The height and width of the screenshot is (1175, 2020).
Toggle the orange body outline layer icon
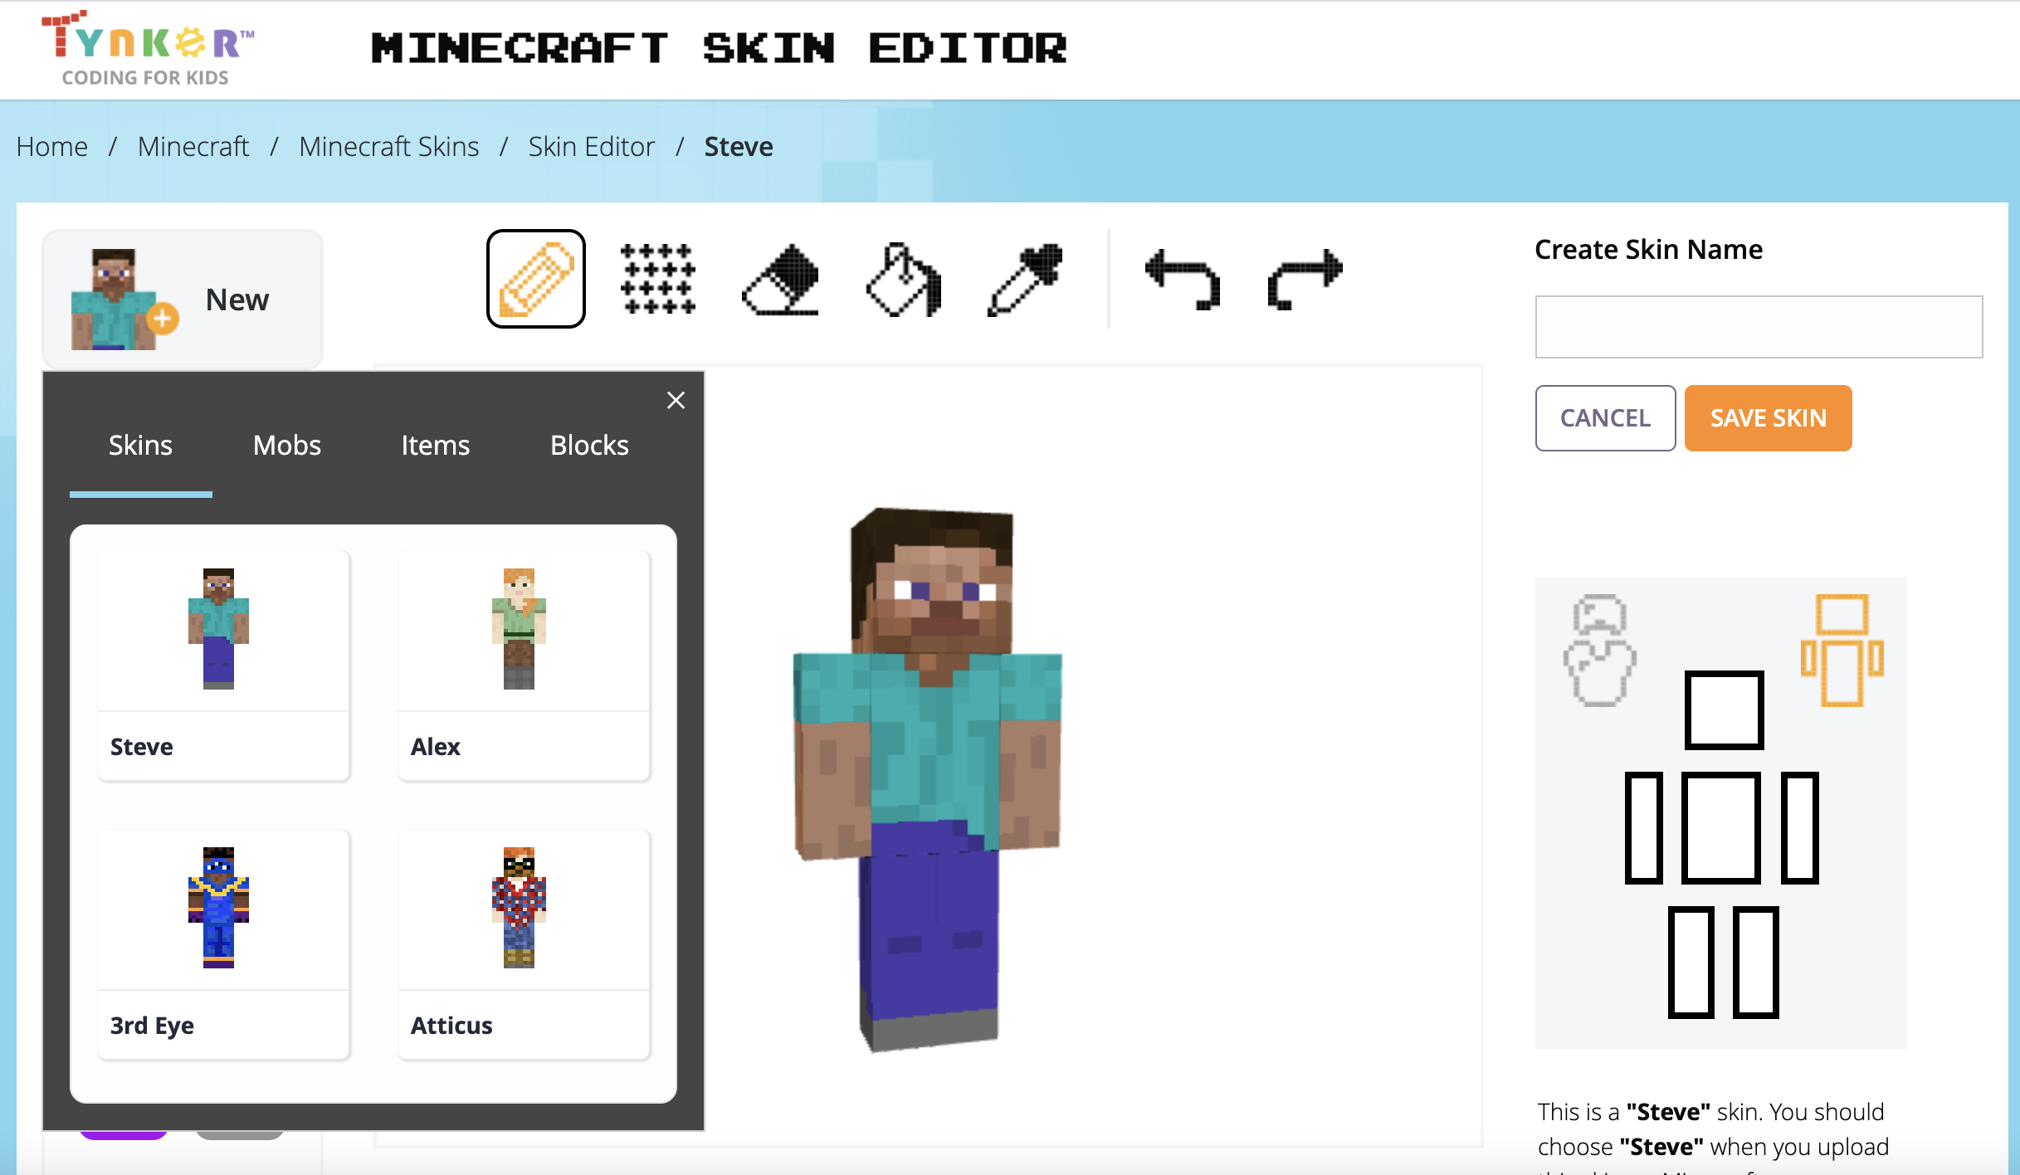(1842, 650)
